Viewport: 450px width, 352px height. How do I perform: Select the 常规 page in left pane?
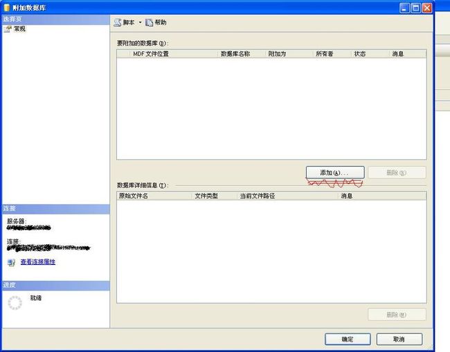tap(19, 28)
